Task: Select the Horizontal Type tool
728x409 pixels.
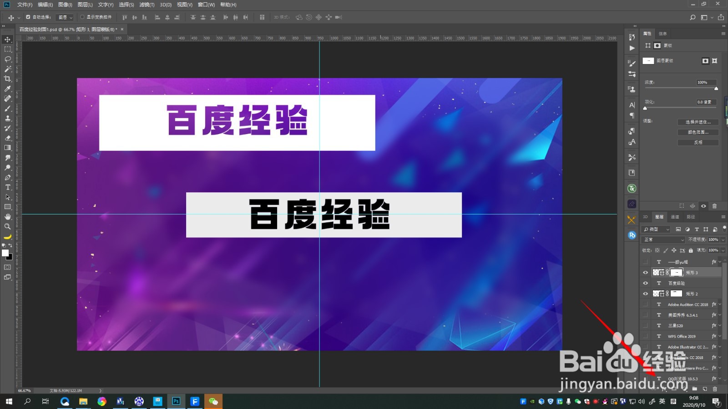Action: 8,187
